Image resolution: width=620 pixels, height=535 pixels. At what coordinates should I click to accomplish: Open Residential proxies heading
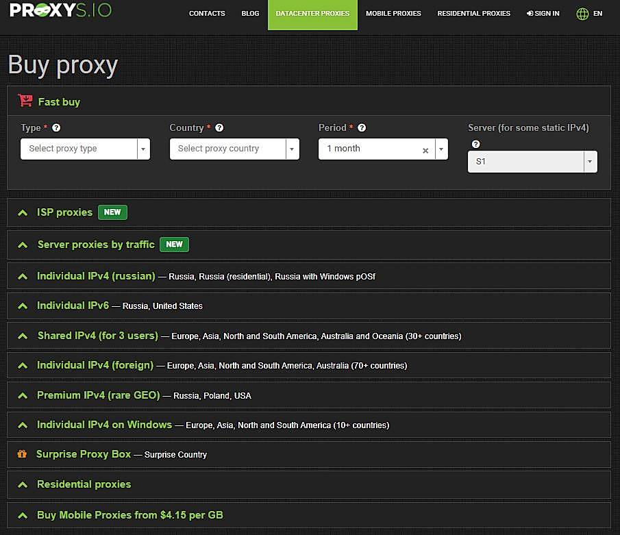84,484
